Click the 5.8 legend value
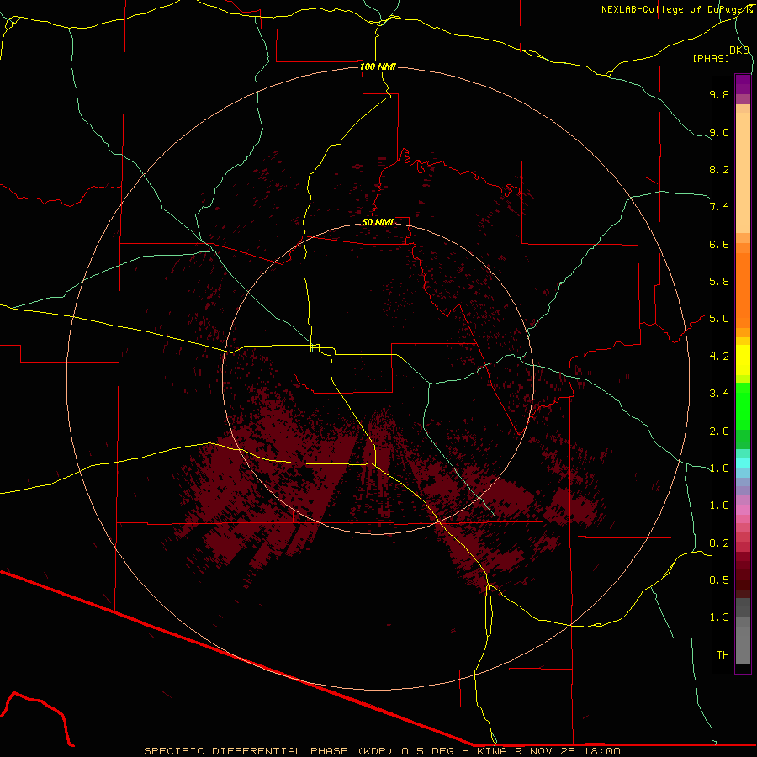The image size is (757, 757). 719,282
